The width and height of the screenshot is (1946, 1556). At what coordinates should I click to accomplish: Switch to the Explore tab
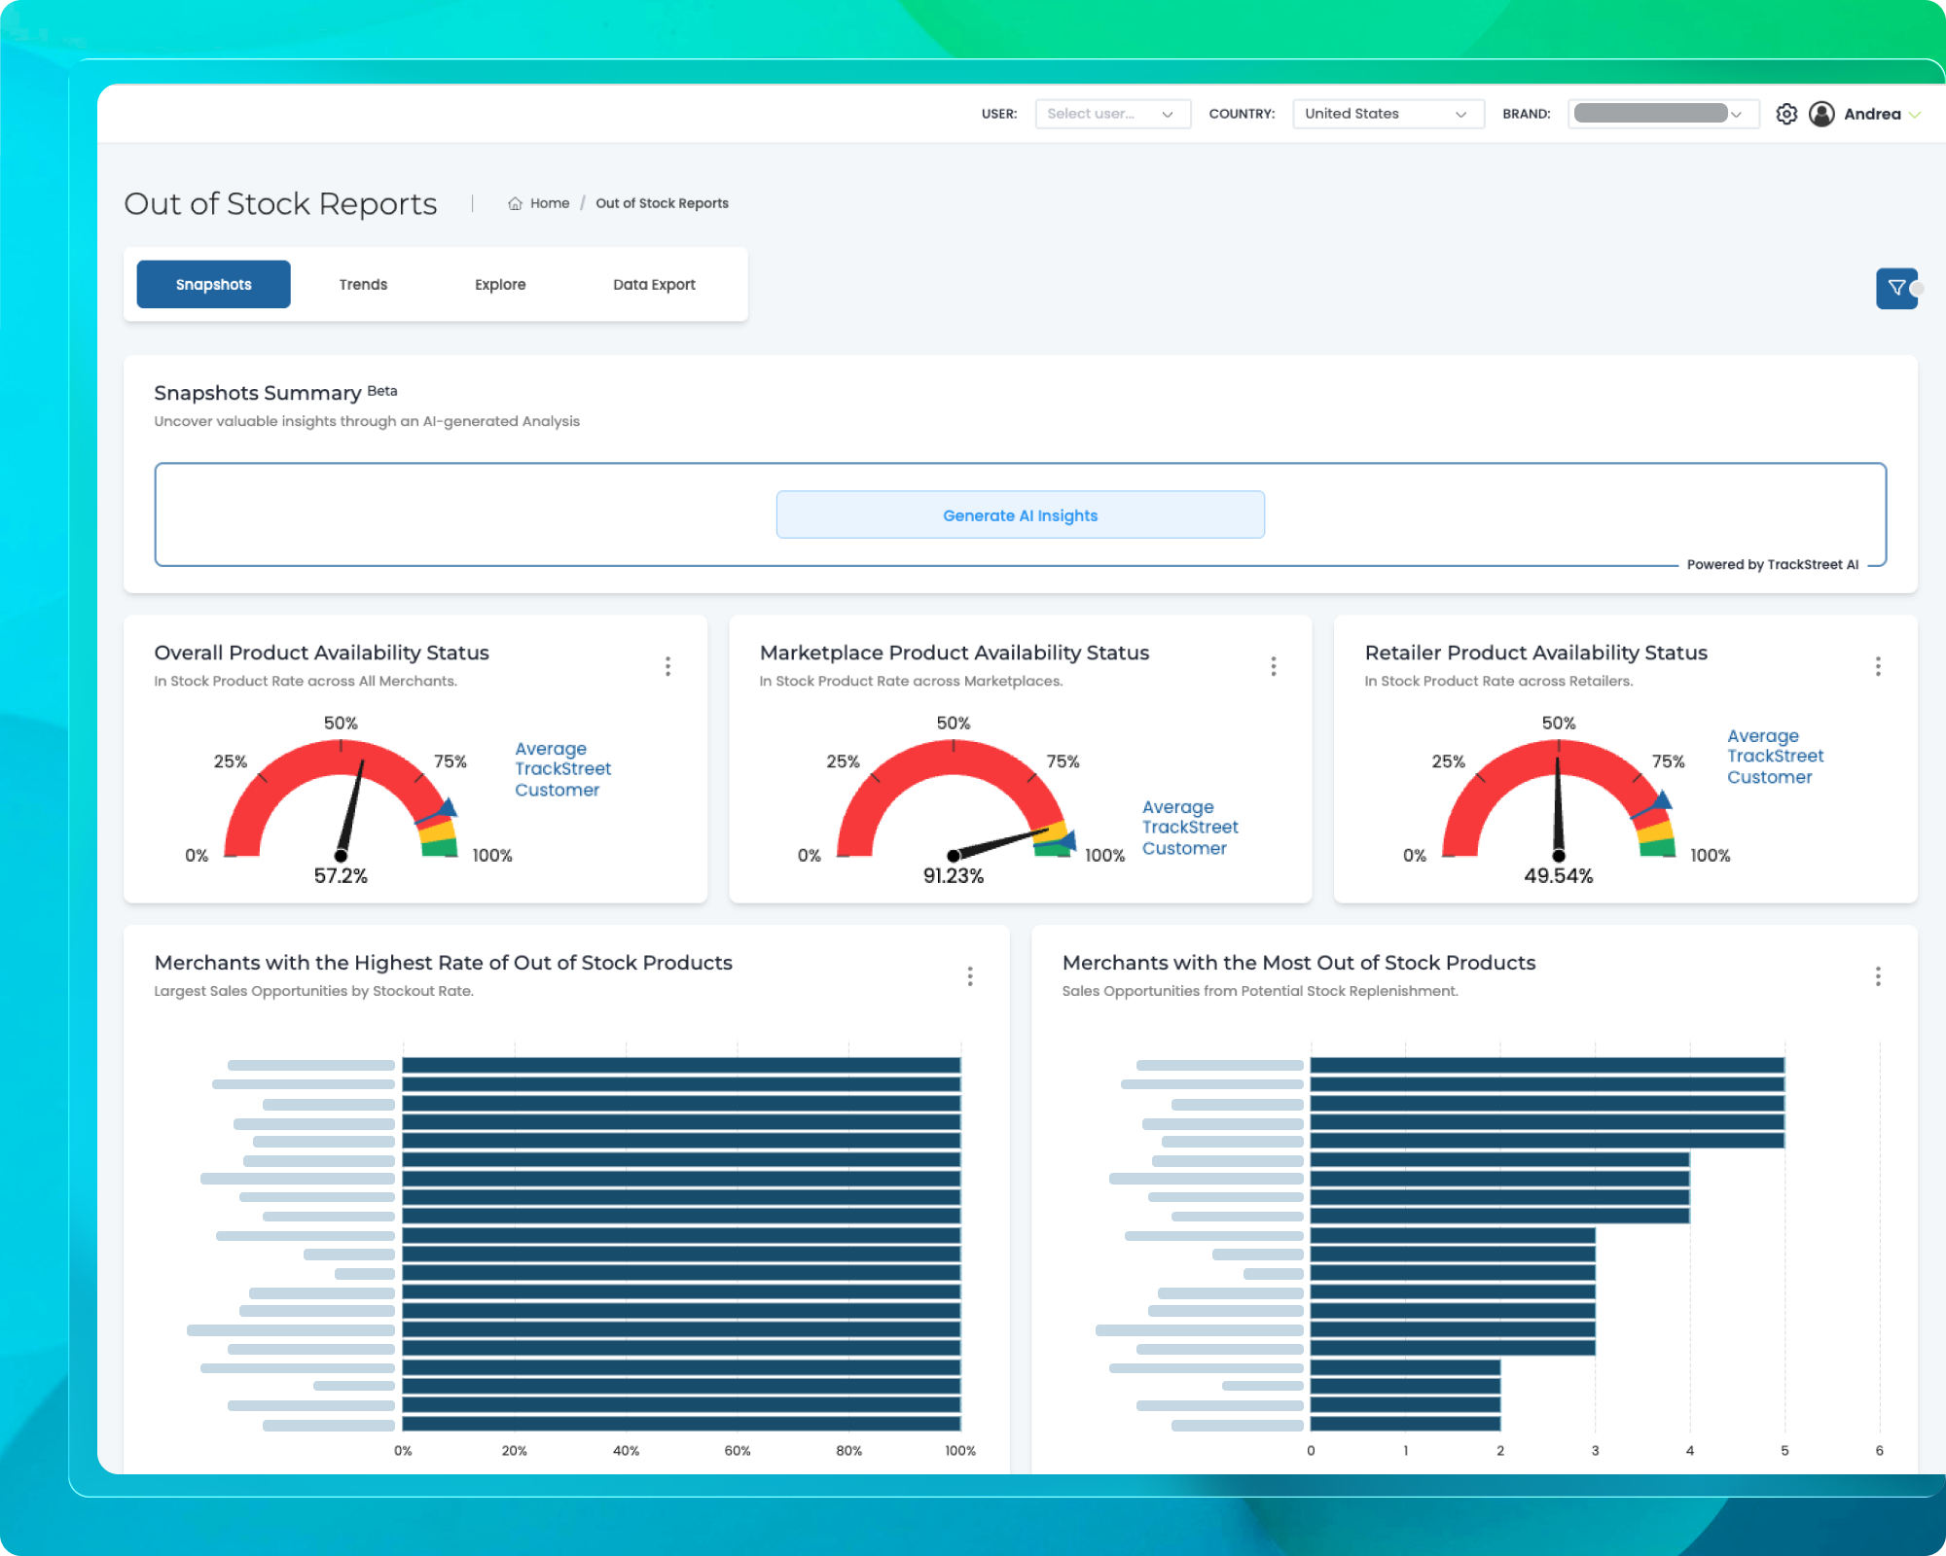click(x=500, y=284)
